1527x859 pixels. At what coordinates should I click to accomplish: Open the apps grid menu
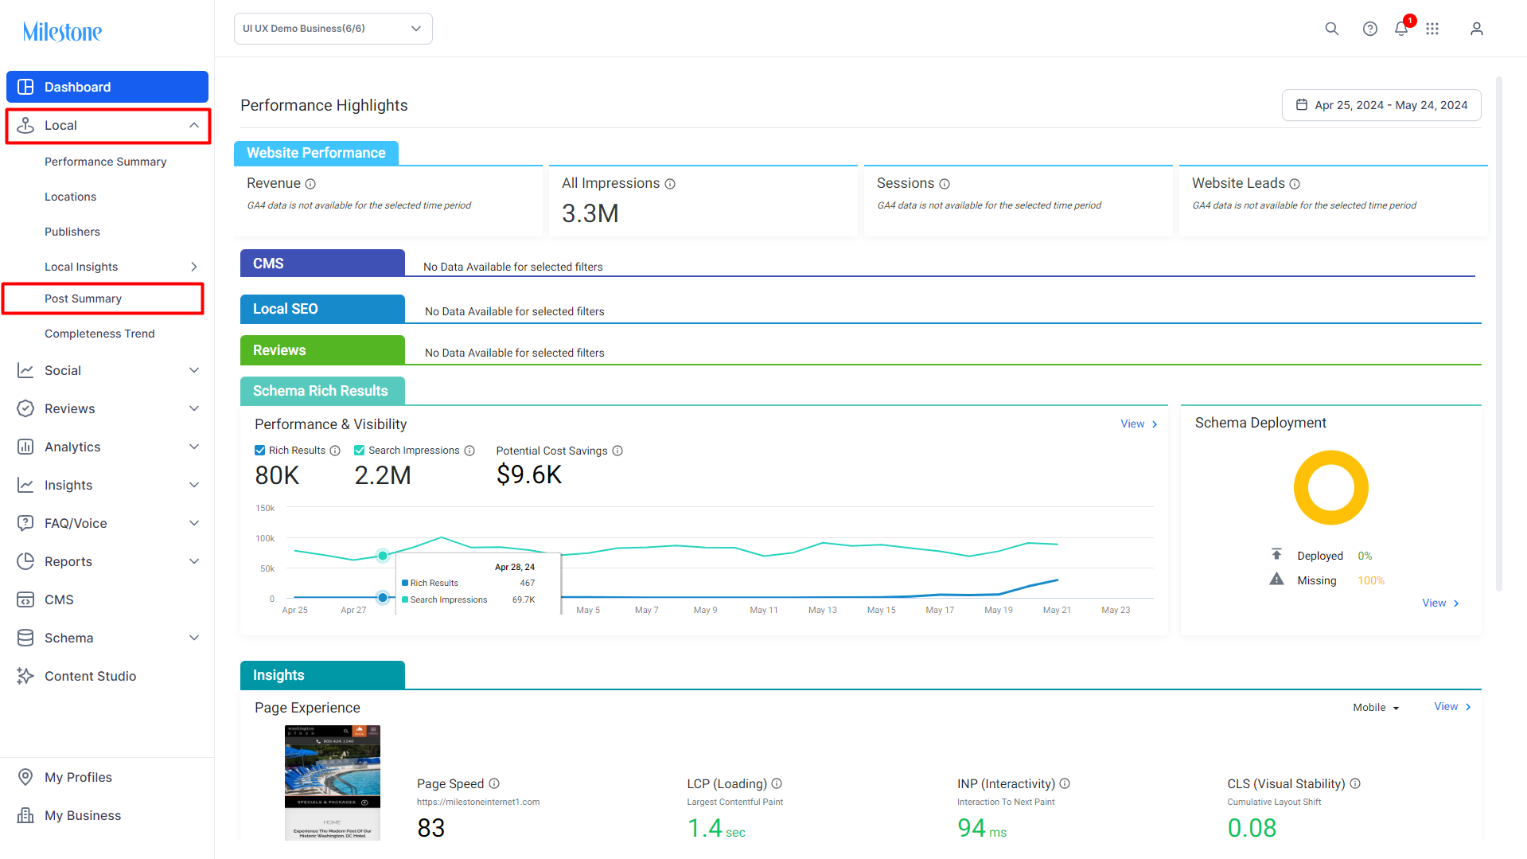pyautogui.click(x=1432, y=29)
